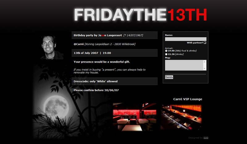This screenshot has height=144, width=247.
Task: Click the Dresscode only White allowed bar
Action: (115, 81)
